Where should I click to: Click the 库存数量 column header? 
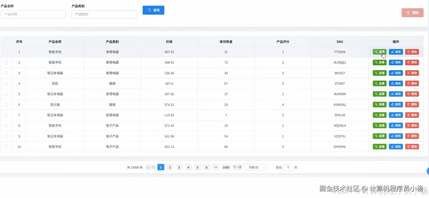[x=226, y=42]
